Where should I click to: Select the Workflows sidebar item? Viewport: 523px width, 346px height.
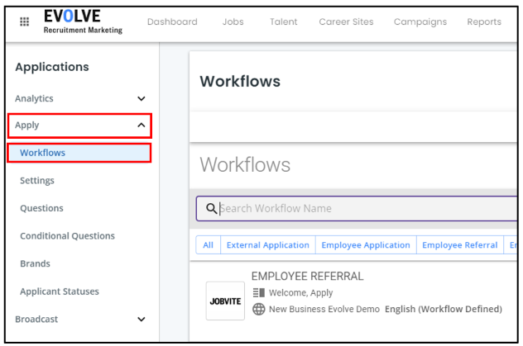(x=79, y=153)
